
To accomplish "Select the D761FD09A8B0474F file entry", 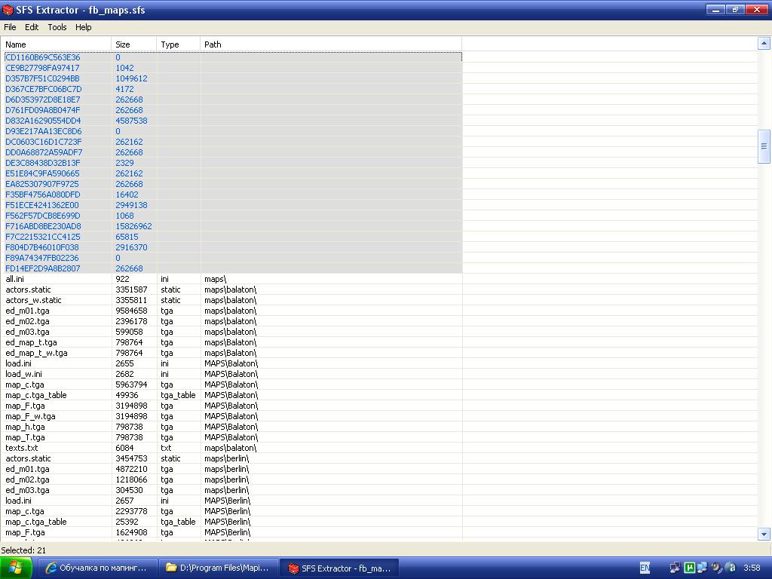I will coord(42,110).
